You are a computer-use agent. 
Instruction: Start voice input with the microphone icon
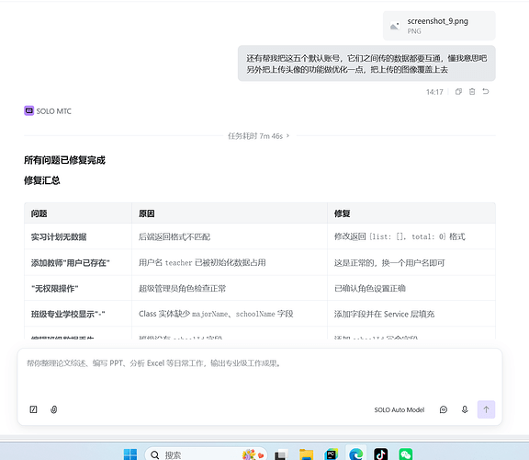coord(465,409)
